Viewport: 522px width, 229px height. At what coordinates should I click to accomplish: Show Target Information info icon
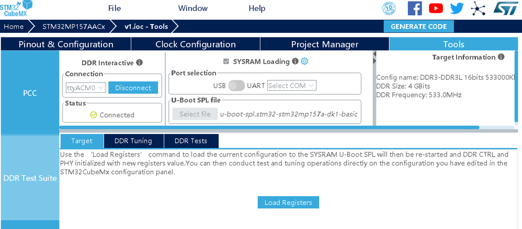coord(501,57)
